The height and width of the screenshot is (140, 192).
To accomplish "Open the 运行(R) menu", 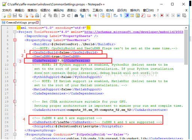I will tap(122, 10).
